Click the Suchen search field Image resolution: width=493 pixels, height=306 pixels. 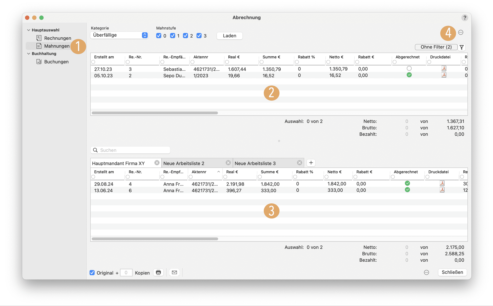130,150
